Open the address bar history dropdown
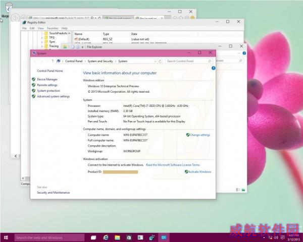The height and width of the screenshot is (242, 303). click(155, 62)
